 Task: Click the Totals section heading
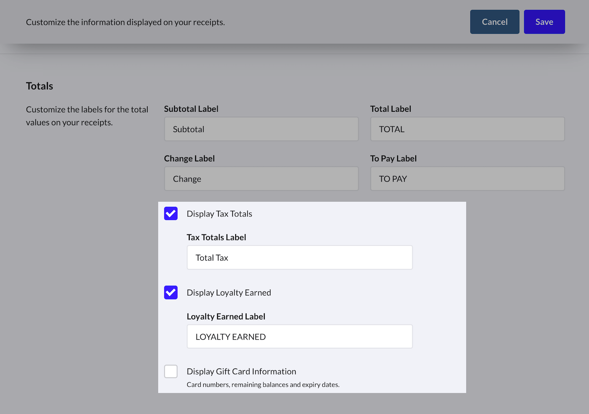coord(40,86)
